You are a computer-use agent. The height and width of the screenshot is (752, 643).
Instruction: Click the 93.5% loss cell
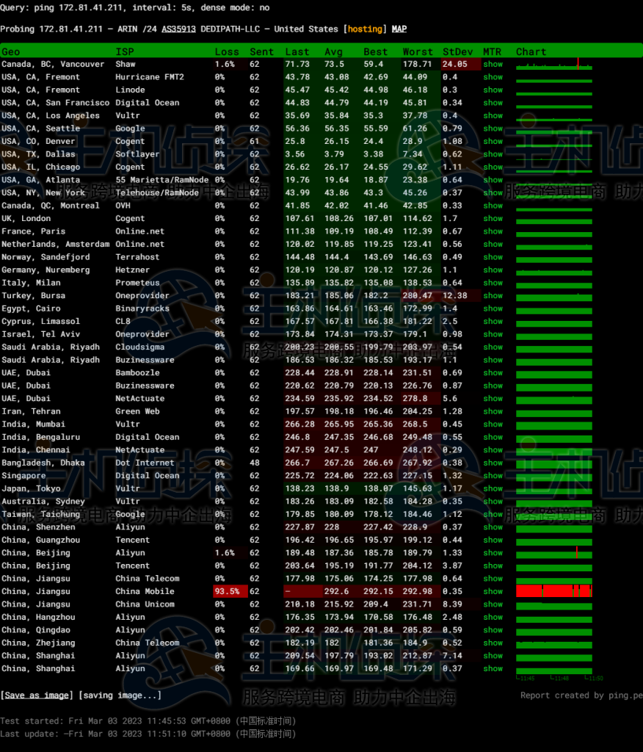pyautogui.click(x=227, y=591)
